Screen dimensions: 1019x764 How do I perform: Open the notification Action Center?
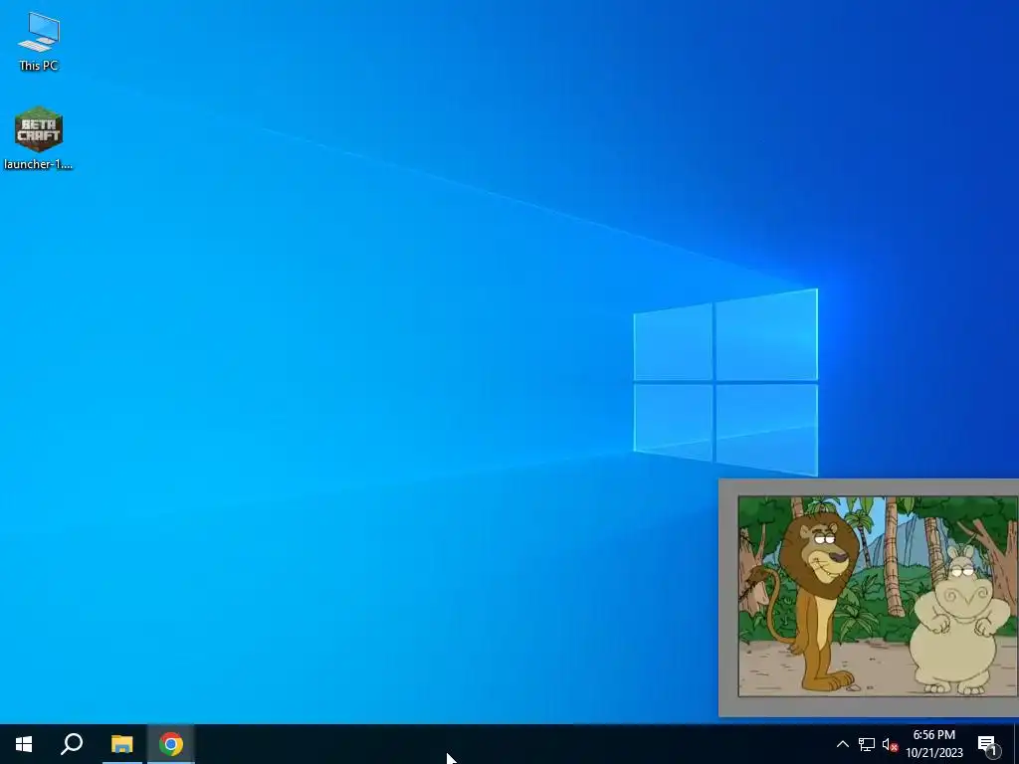coord(988,744)
